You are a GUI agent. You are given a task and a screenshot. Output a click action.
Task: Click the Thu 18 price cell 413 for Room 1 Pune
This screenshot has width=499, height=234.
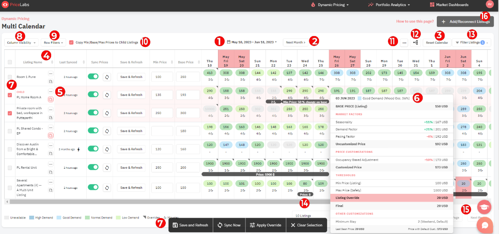210,73
